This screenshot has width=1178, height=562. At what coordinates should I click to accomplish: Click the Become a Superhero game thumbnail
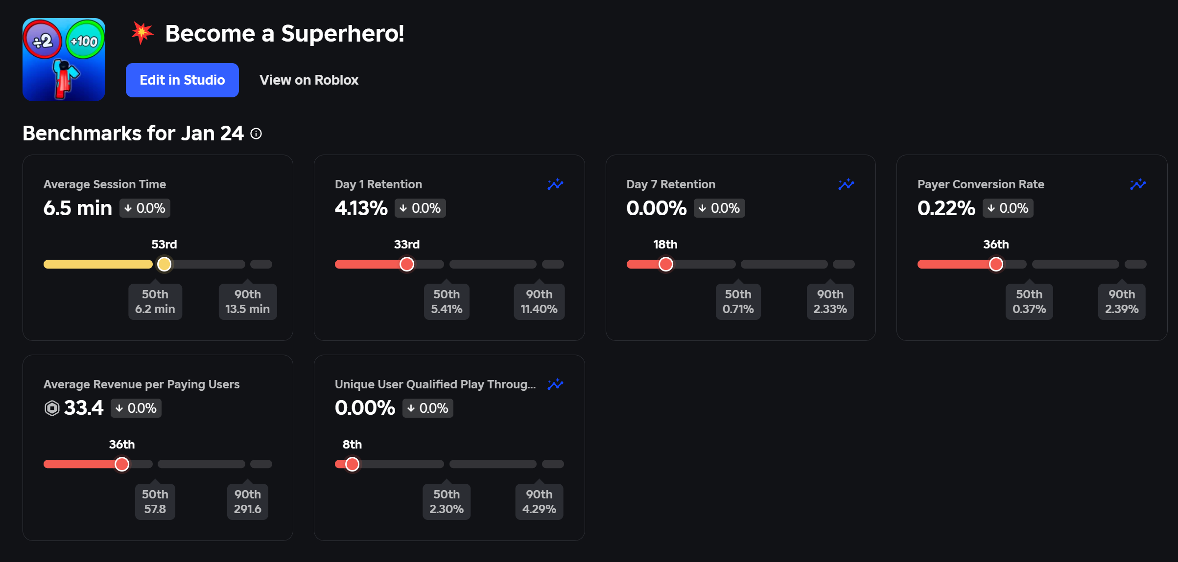coord(64,60)
